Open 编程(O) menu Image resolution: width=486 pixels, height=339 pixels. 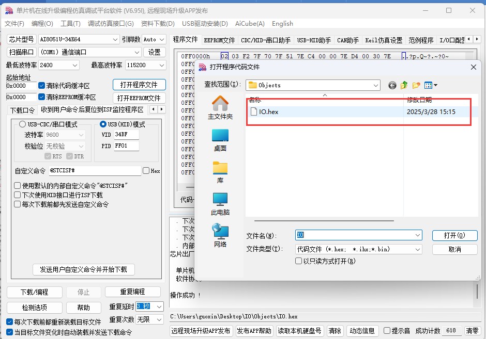(x=42, y=24)
